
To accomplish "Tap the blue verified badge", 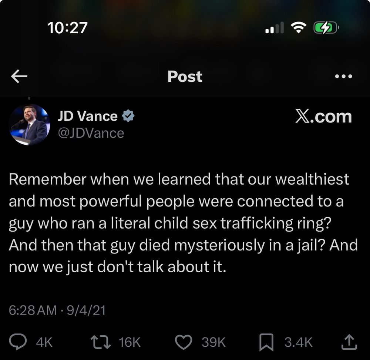I will click(x=128, y=116).
